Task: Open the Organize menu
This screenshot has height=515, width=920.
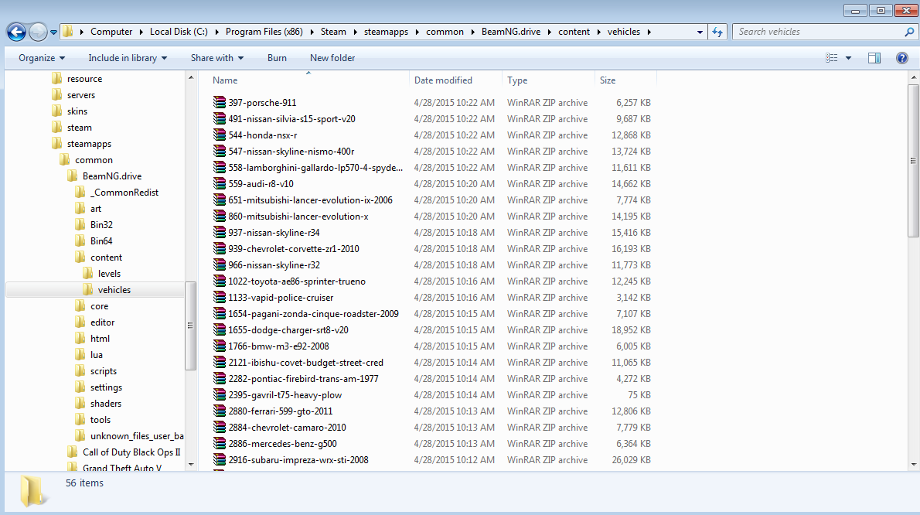Action: (x=42, y=58)
